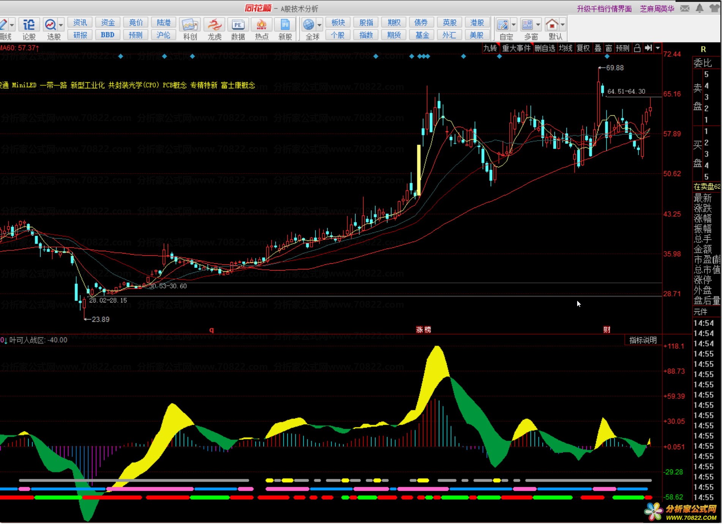Click the 九转 indicator button
The width and height of the screenshot is (723, 524).
[490, 48]
